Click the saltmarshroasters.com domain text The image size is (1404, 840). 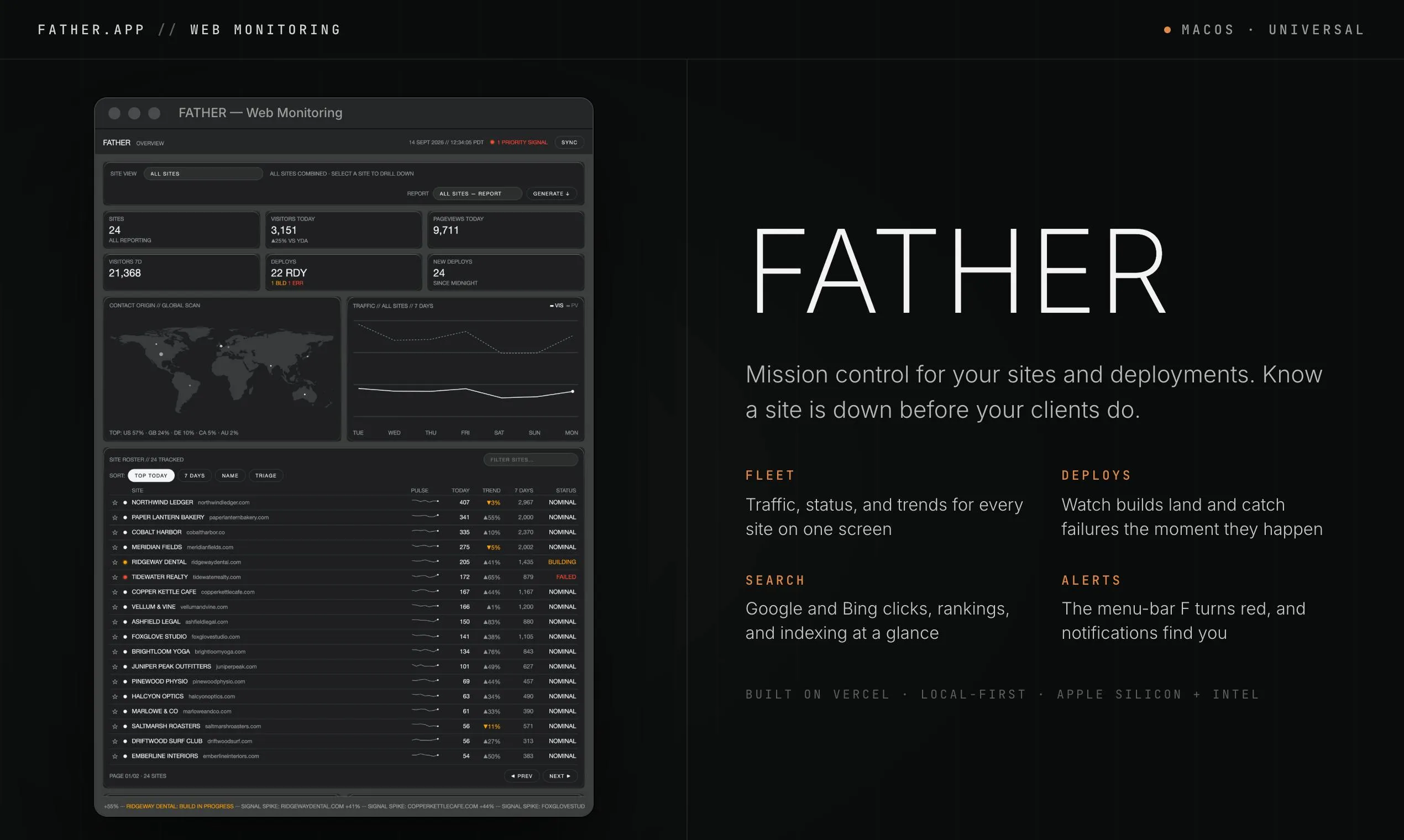233,726
